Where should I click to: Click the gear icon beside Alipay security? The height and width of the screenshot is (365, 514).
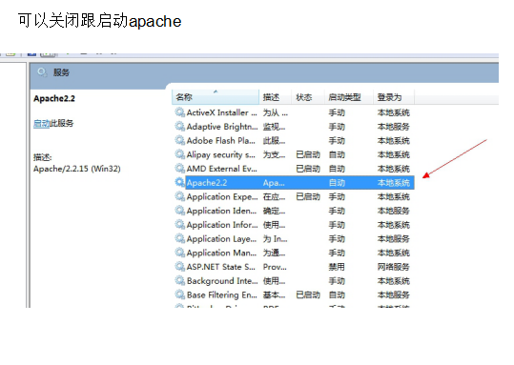[179, 154]
